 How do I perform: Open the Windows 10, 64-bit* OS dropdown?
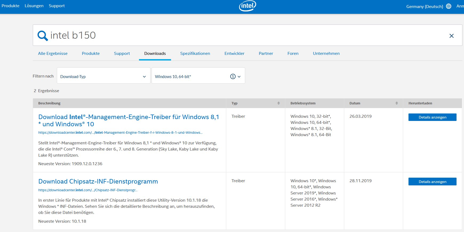(x=198, y=76)
